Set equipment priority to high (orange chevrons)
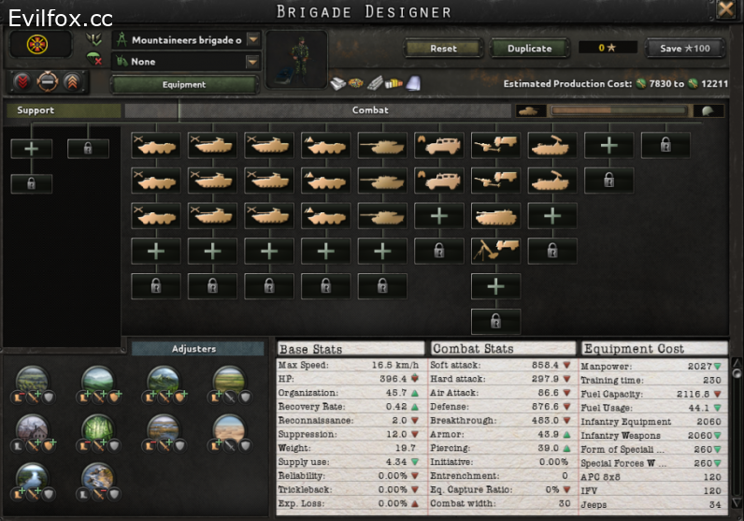Screen dimensions: 744x521 click(x=71, y=81)
